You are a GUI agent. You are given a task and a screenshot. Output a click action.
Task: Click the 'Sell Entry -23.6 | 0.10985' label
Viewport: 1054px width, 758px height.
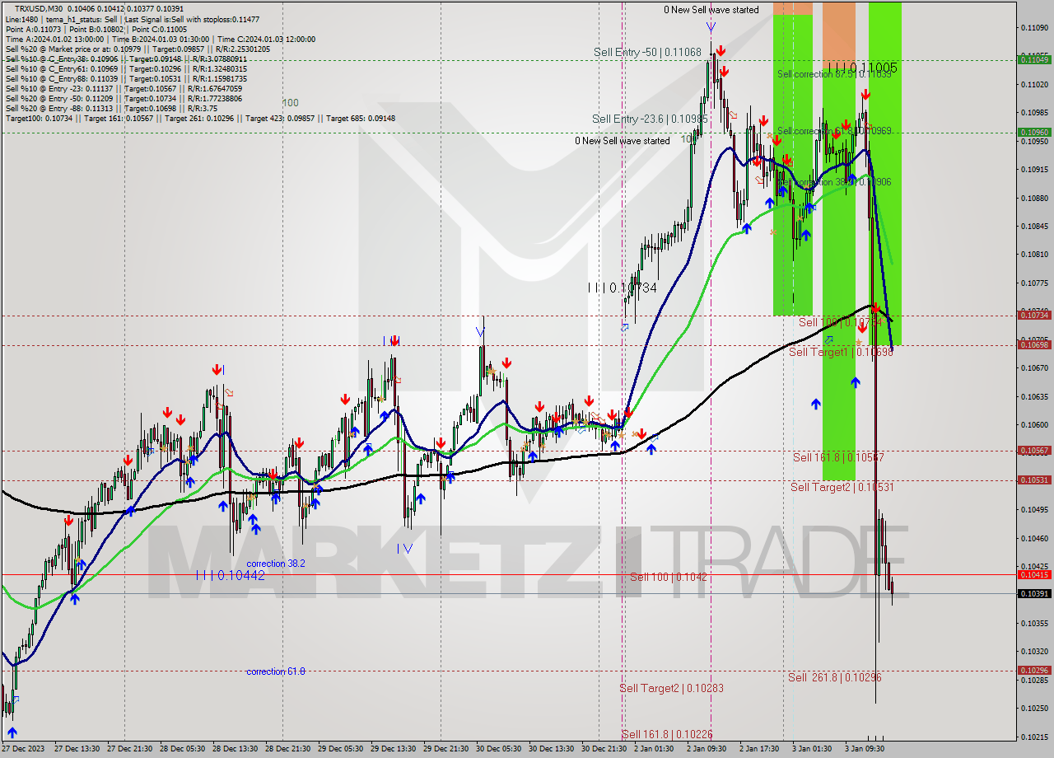point(650,119)
